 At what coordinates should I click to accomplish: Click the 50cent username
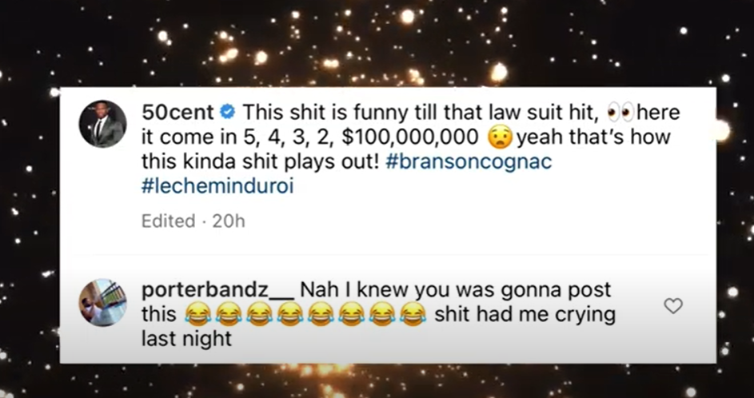coord(178,113)
